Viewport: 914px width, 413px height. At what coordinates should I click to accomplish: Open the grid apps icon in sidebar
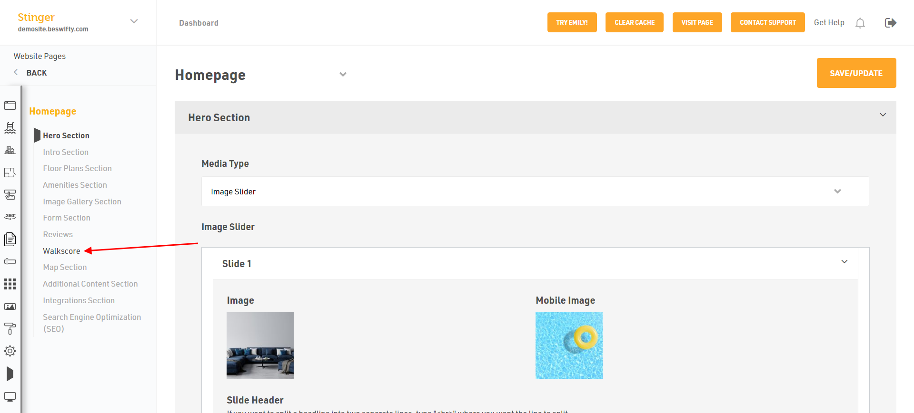click(x=10, y=284)
